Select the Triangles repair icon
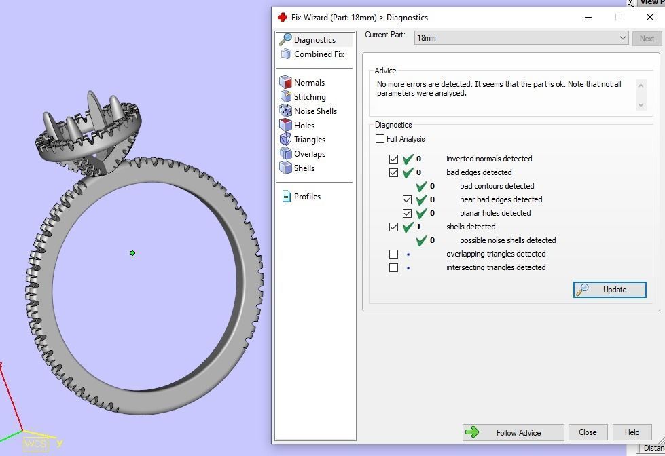The image size is (665, 456). [x=285, y=139]
